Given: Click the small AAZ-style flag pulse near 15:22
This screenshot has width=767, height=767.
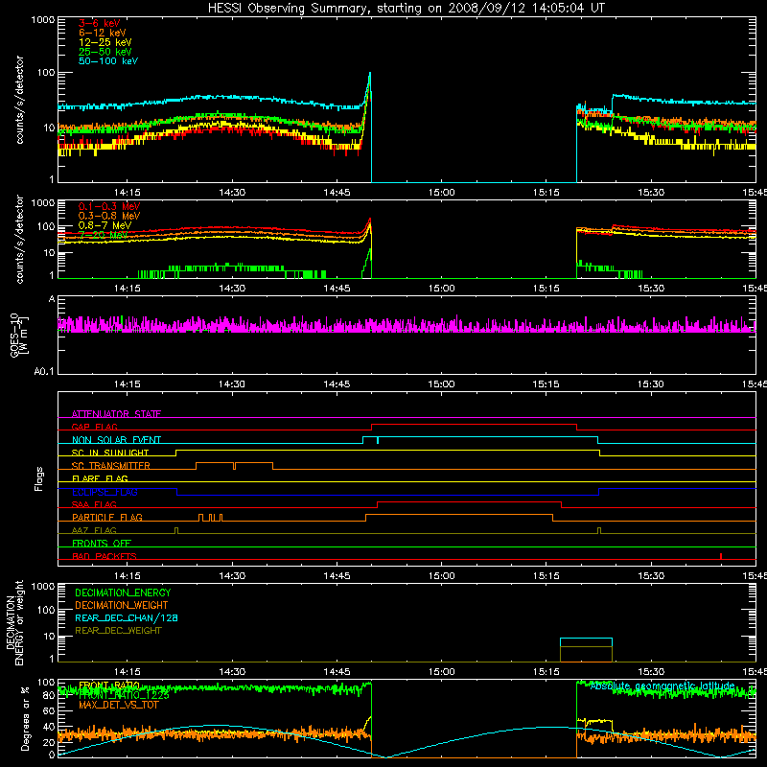Looking at the screenshot, I should (x=599, y=530).
